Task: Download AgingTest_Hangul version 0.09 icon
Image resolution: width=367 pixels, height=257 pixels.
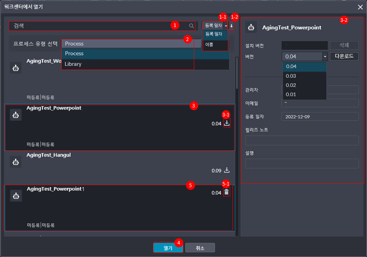Action: pyautogui.click(x=227, y=170)
